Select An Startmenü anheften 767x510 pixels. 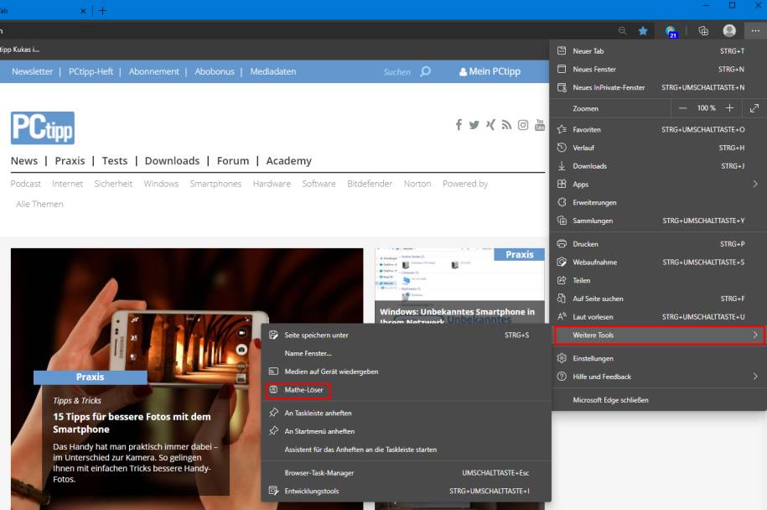pos(406,431)
